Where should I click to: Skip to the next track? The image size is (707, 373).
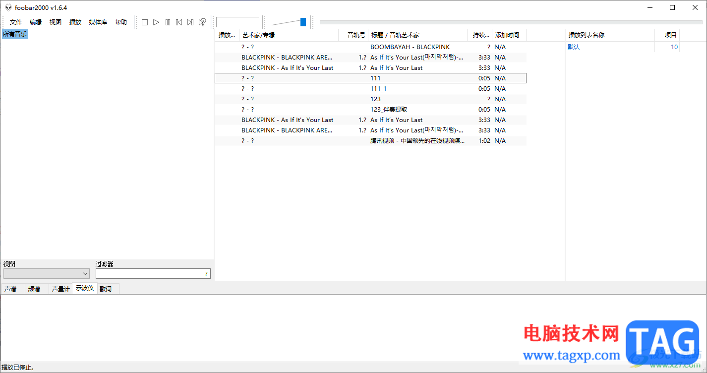coord(190,22)
